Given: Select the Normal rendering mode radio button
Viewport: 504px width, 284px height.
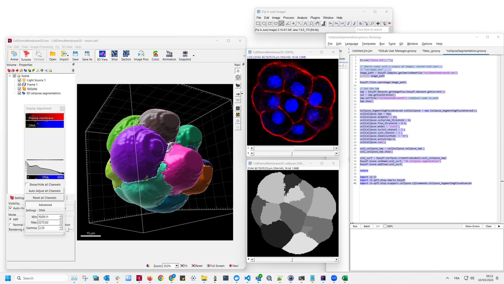Looking at the screenshot, I should tap(10, 225).
